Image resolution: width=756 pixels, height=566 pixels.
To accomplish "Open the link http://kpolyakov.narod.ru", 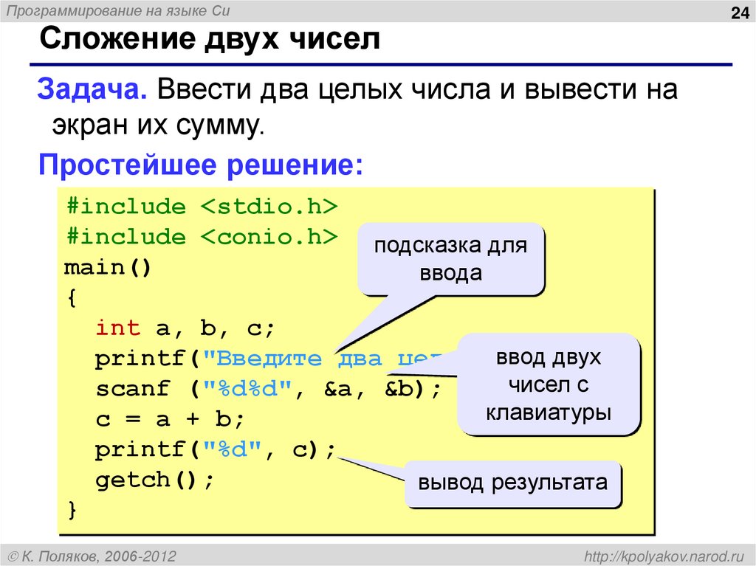I will point(664,556).
